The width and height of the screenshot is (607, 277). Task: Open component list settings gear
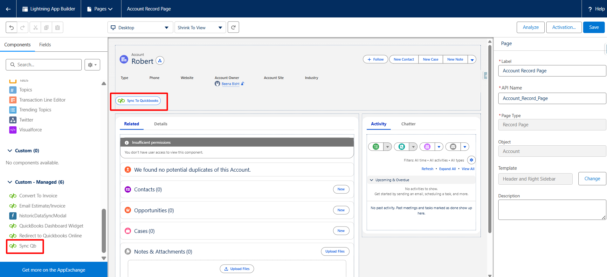point(92,65)
